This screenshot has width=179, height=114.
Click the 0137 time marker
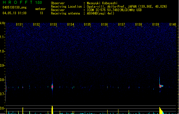(122, 25)
